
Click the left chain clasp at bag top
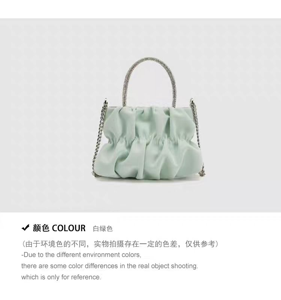[x=106, y=103]
